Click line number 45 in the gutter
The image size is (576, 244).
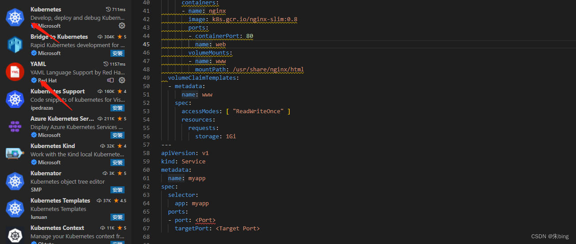[x=146, y=44]
